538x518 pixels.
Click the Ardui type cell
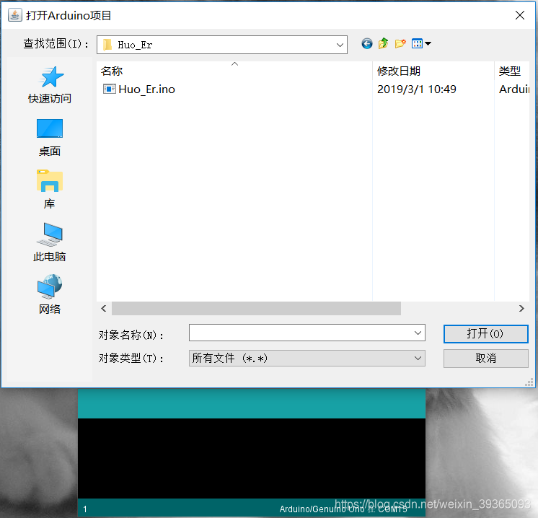tap(514, 89)
